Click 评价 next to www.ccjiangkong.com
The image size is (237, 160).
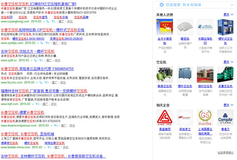70,21
